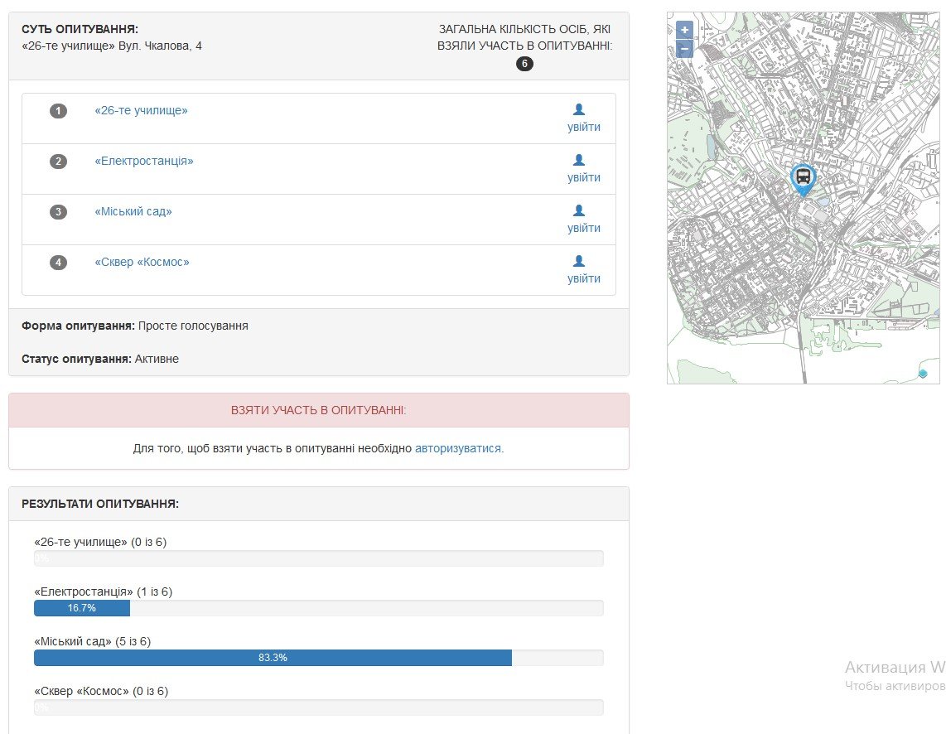Screen dimensions: 946x734
Task: Click «увійти» next to «Міський сад»
Action: 584,228
